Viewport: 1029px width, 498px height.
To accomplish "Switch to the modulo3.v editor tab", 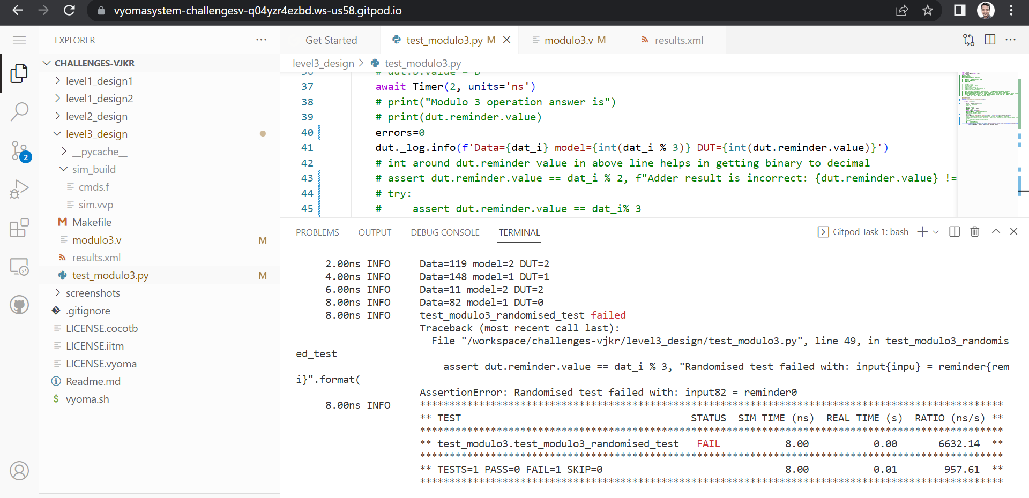I will coord(574,40).
